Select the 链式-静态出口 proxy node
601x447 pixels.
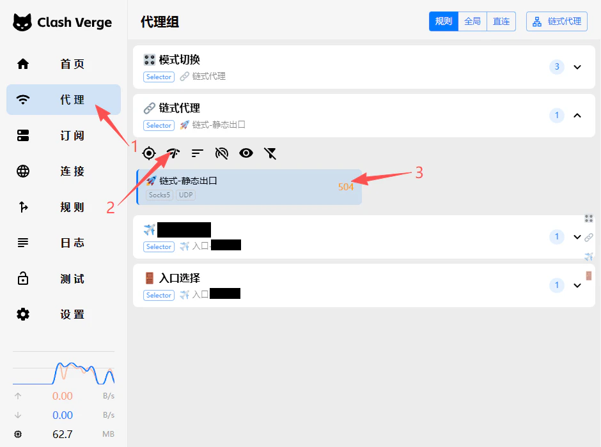tap(249, 185)
